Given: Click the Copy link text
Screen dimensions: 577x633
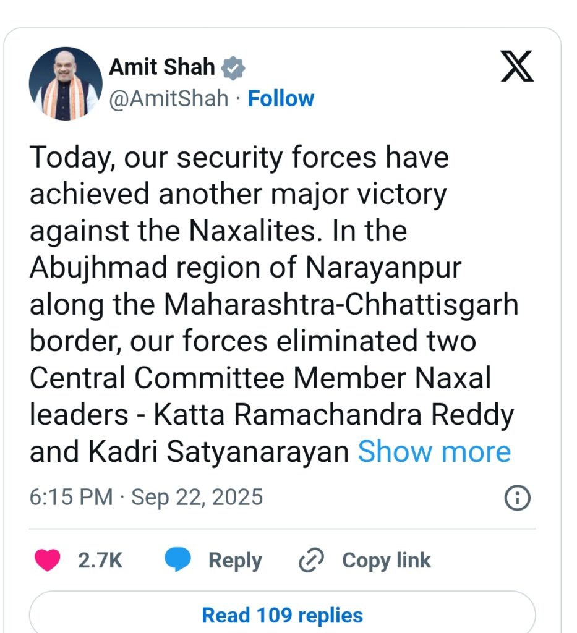Looking at the screenshot, I should tap(387, 561).
